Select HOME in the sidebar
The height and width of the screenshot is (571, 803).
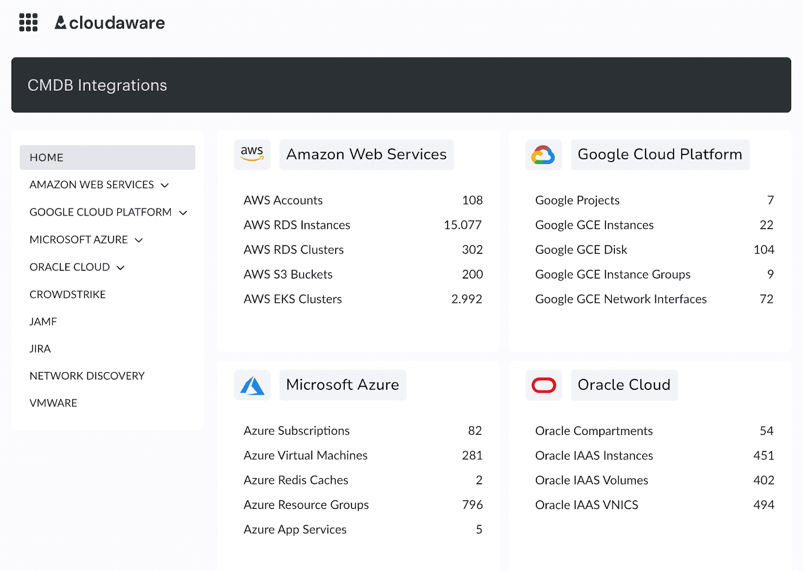107,158
